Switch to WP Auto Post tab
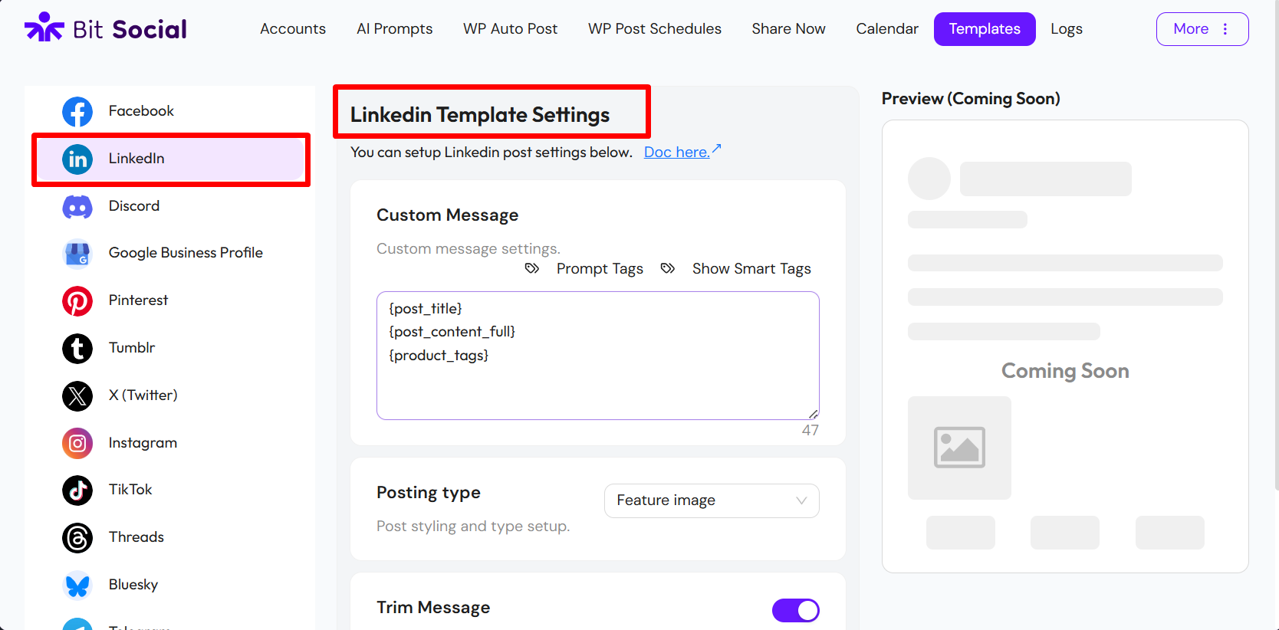1279x630 pixels. (x=510, y=29)
